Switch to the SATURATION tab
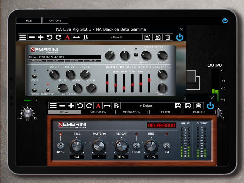The image size is (244, 183). (98, 112)
